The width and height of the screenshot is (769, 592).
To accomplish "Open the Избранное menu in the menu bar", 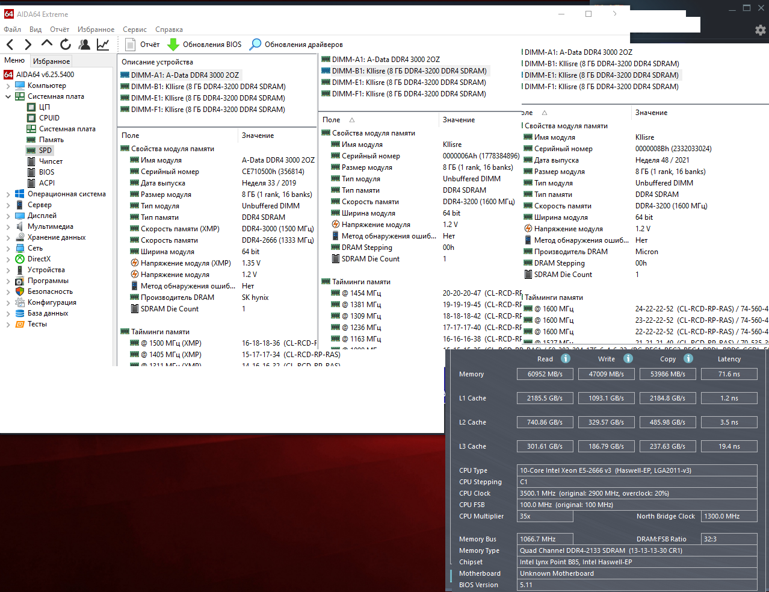I will pyautogui.click(x=96, y=29).
